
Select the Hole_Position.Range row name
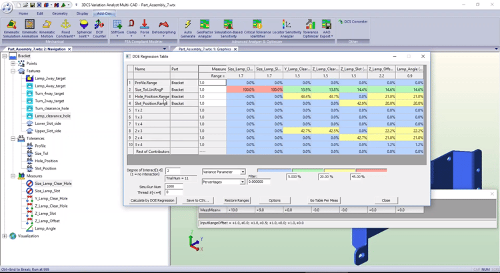(x=152, y=96)
